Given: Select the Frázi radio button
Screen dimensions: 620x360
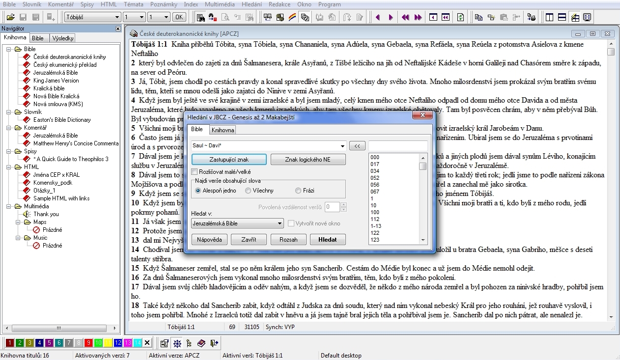Looking at the screenshot, I should [x=298, y=191].
